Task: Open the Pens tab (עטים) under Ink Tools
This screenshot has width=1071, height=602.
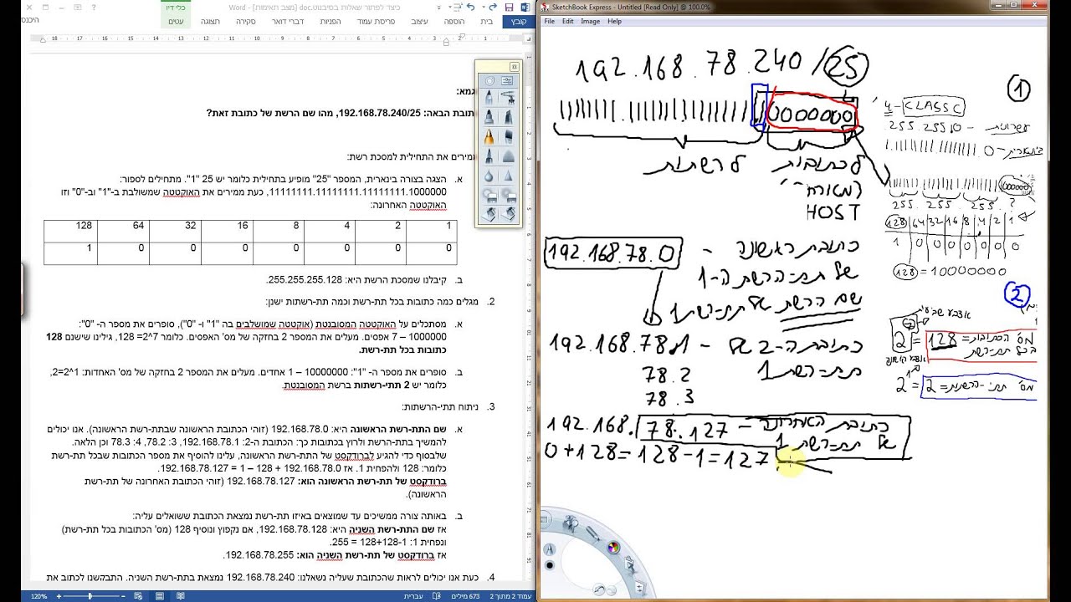Action: pos(176,21)
